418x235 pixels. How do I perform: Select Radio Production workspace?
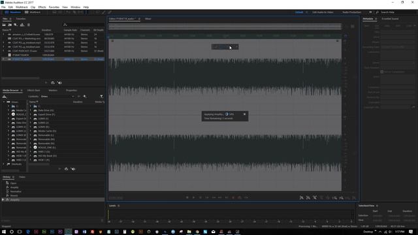351,12
